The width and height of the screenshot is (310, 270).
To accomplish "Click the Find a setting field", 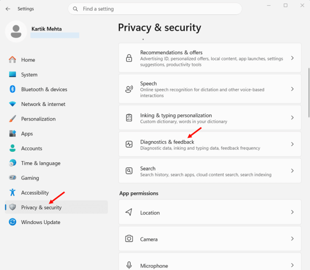I will pyautogui.click(x=155, y=9).
